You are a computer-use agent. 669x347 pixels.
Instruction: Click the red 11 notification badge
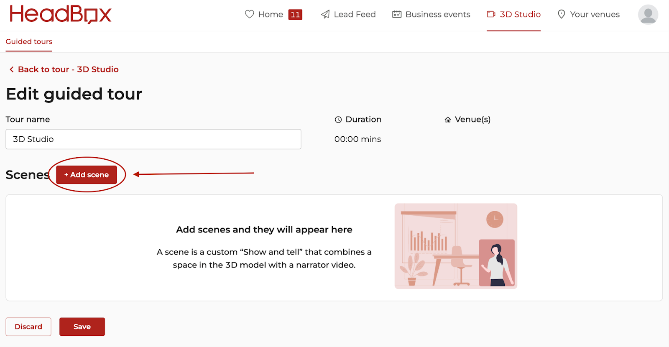click(x=295, y=15)
